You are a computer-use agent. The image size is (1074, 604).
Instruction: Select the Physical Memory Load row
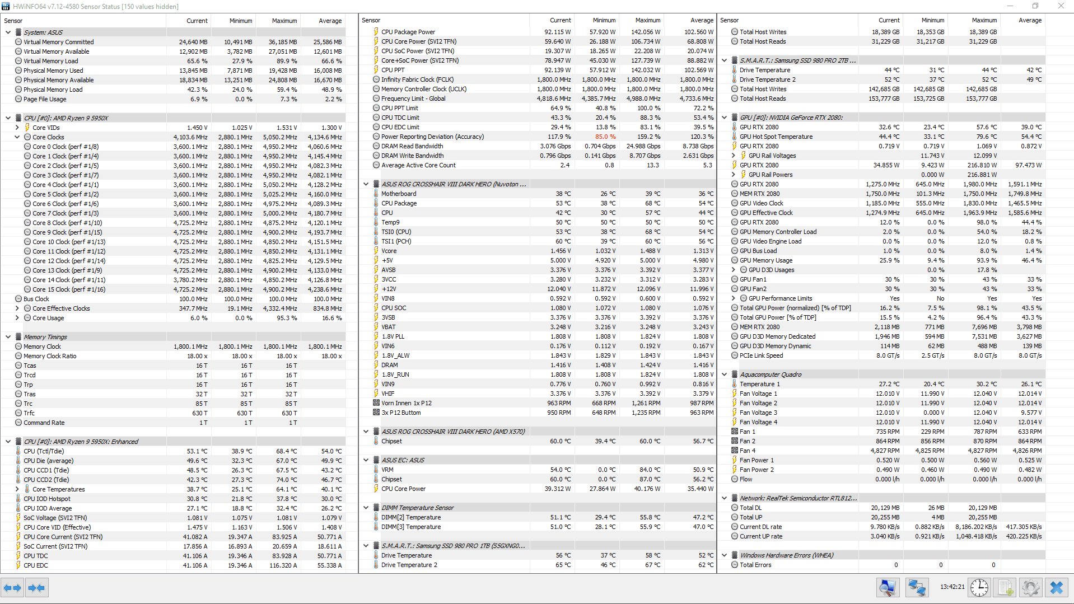click(173, 90)
